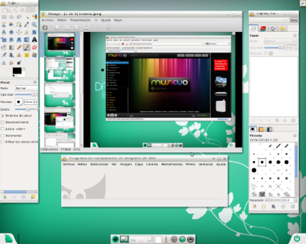The width and height of the screenshot is (306, 244).
Task: Open the Modo dropdown in Capas panel
Action: pos(280,41)
